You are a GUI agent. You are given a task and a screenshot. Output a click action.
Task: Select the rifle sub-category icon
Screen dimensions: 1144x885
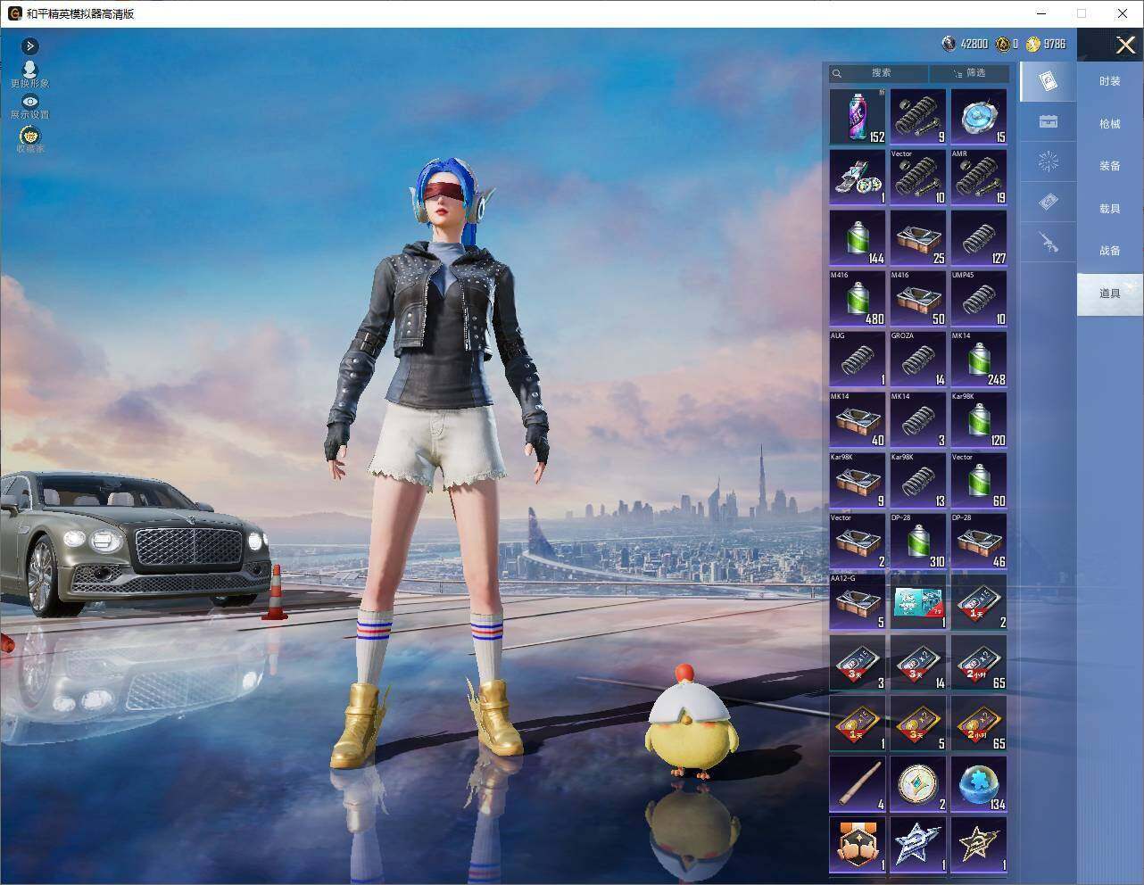click(x=1048, y=242)
